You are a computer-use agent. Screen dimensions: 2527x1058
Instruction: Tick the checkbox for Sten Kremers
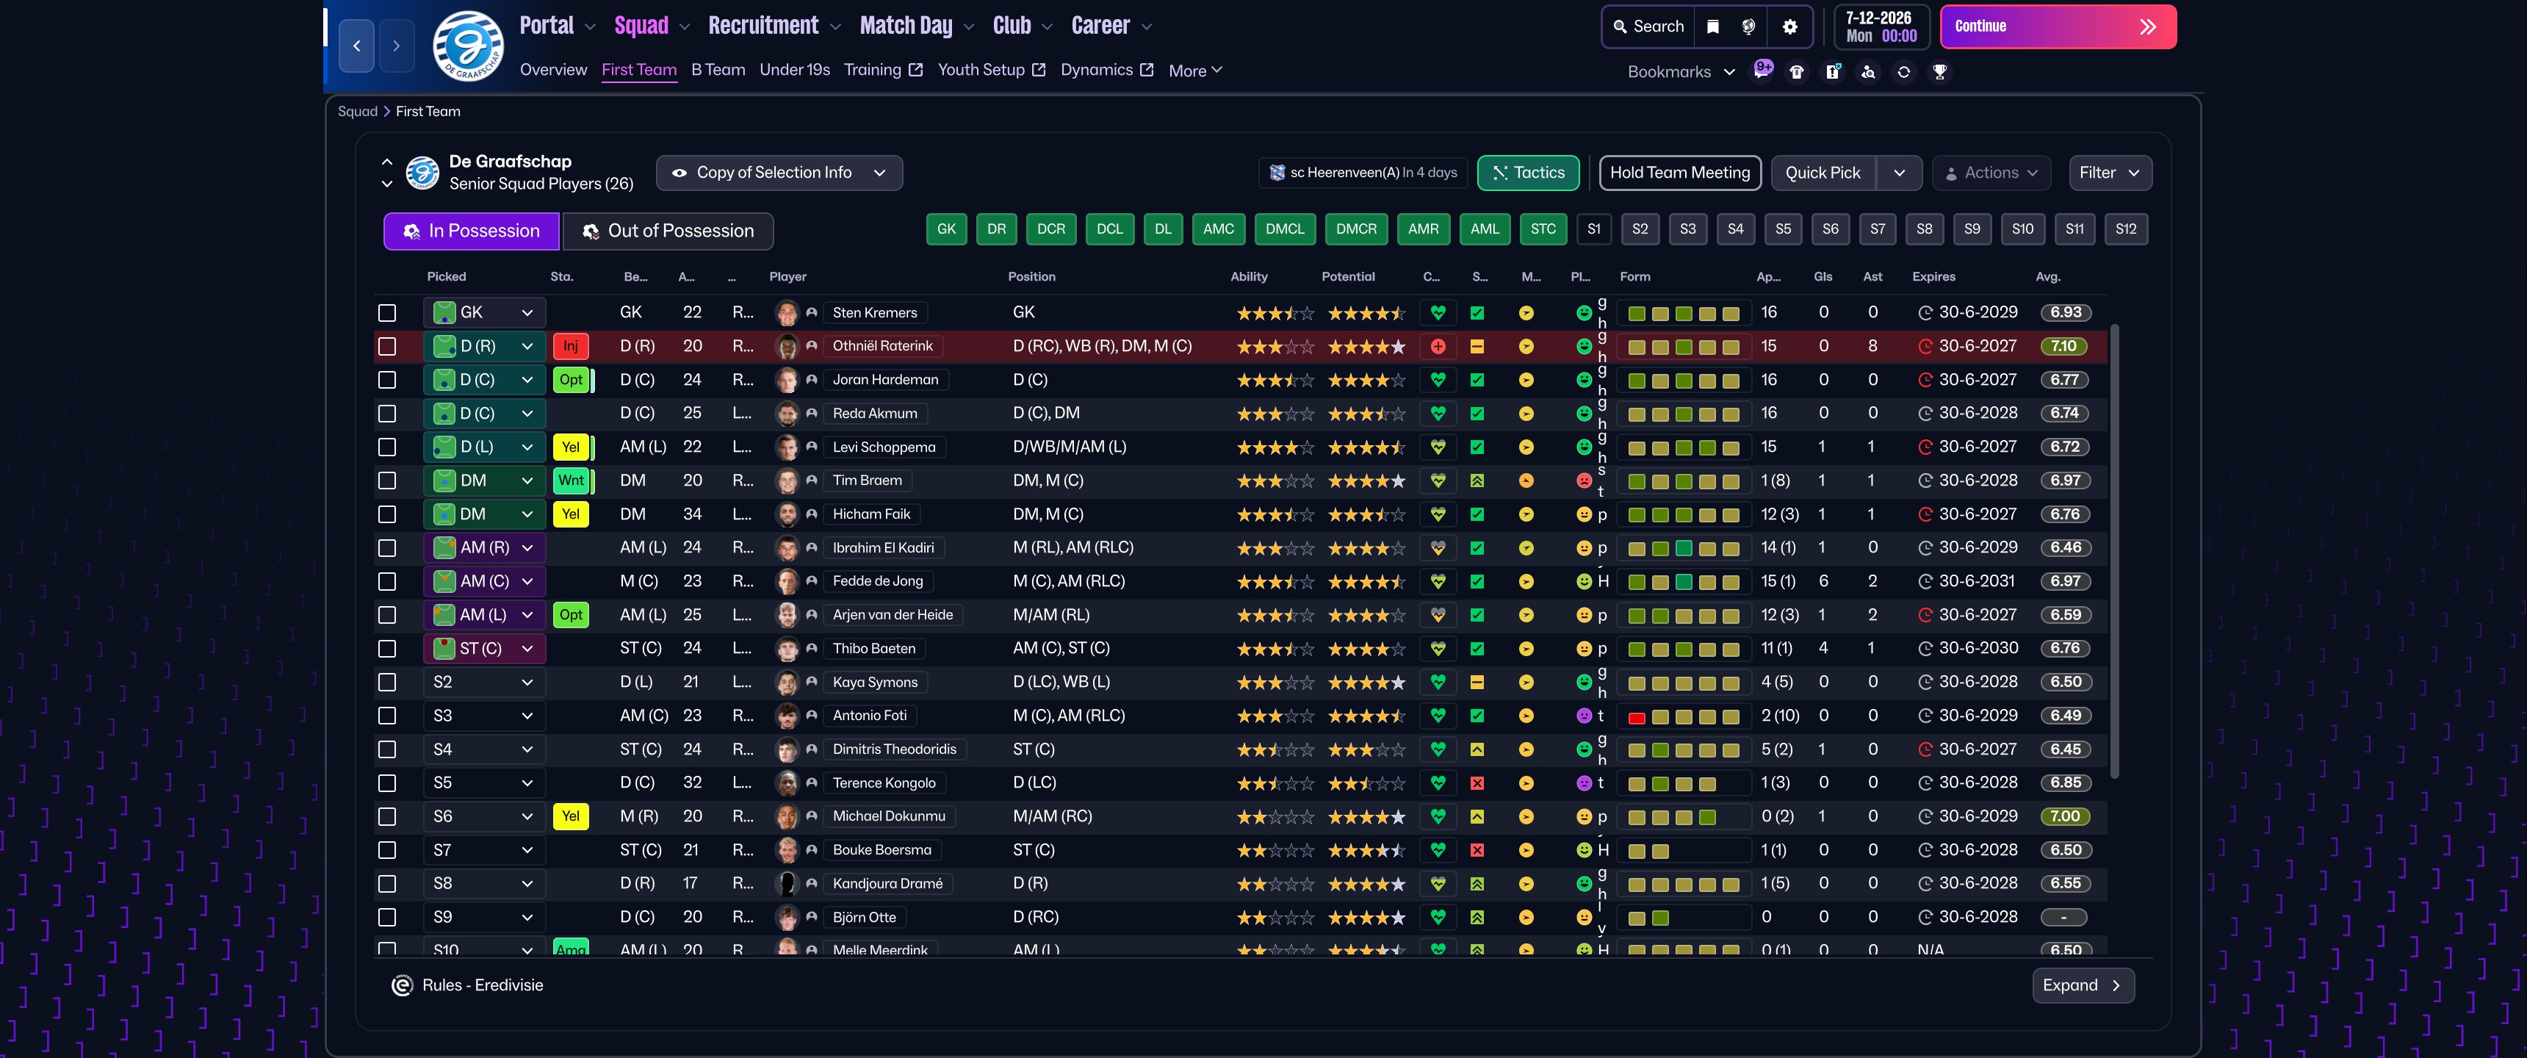[x=387, y=313]
